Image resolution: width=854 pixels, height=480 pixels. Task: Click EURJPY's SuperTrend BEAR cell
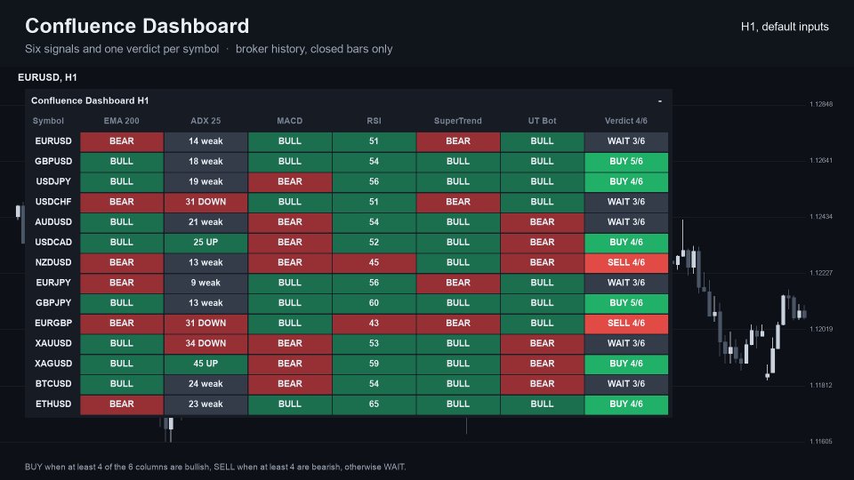458,283
